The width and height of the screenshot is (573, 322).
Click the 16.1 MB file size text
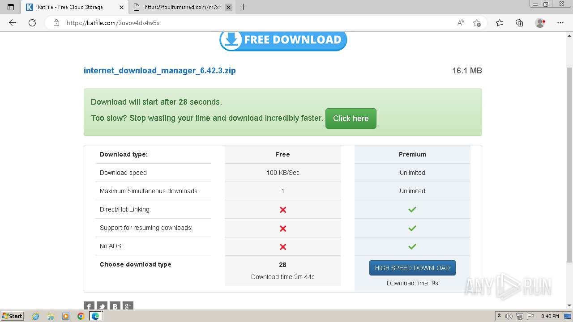467,71
